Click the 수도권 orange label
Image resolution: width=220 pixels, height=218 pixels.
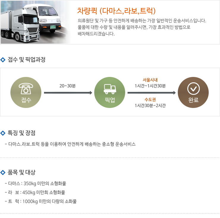pos(150,100)
